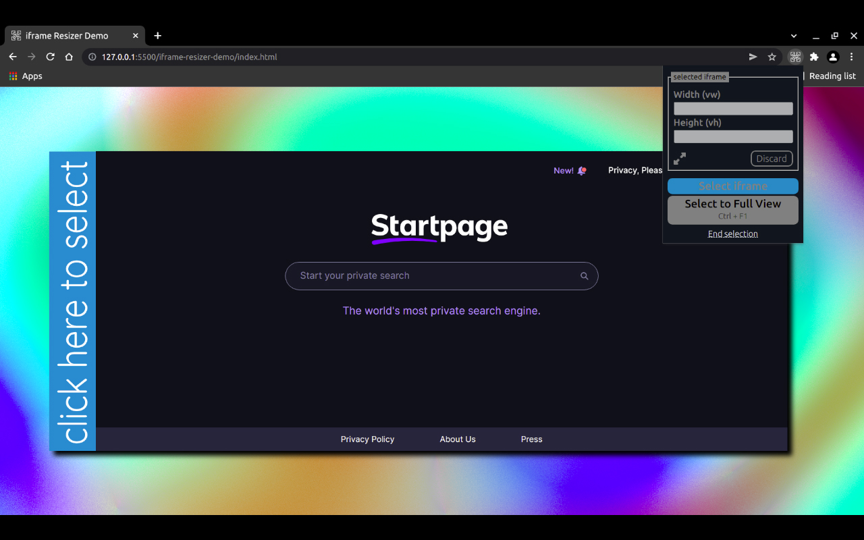The width and height of the screenshot is (864, 540).
Task: Open the Press link
Action: click(532, 439)
